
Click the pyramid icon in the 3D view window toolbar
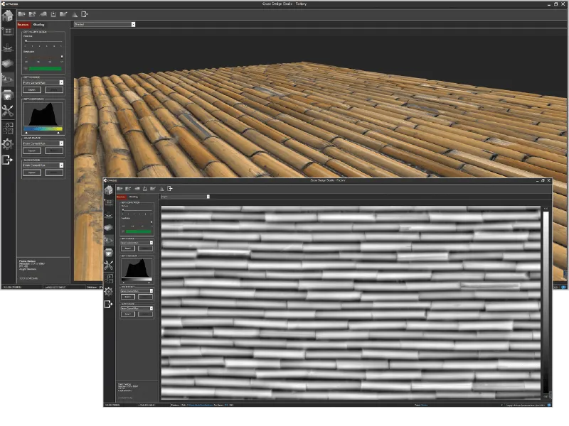pyautogui.click(x=75, y=13)
